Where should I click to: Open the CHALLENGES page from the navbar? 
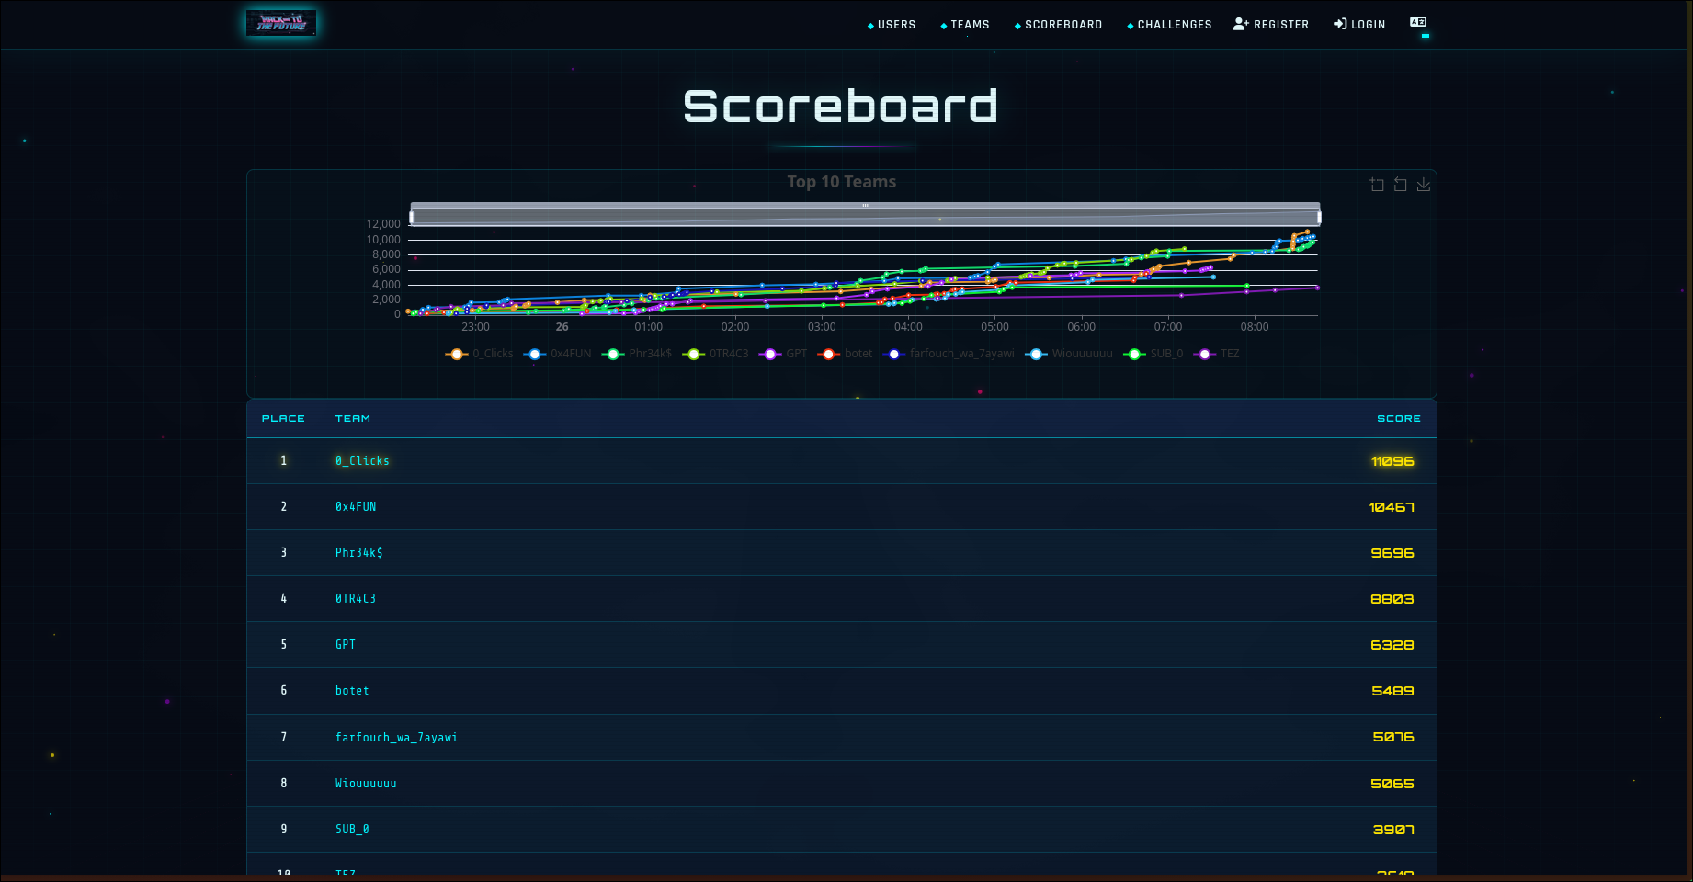tap(1175, 24)
